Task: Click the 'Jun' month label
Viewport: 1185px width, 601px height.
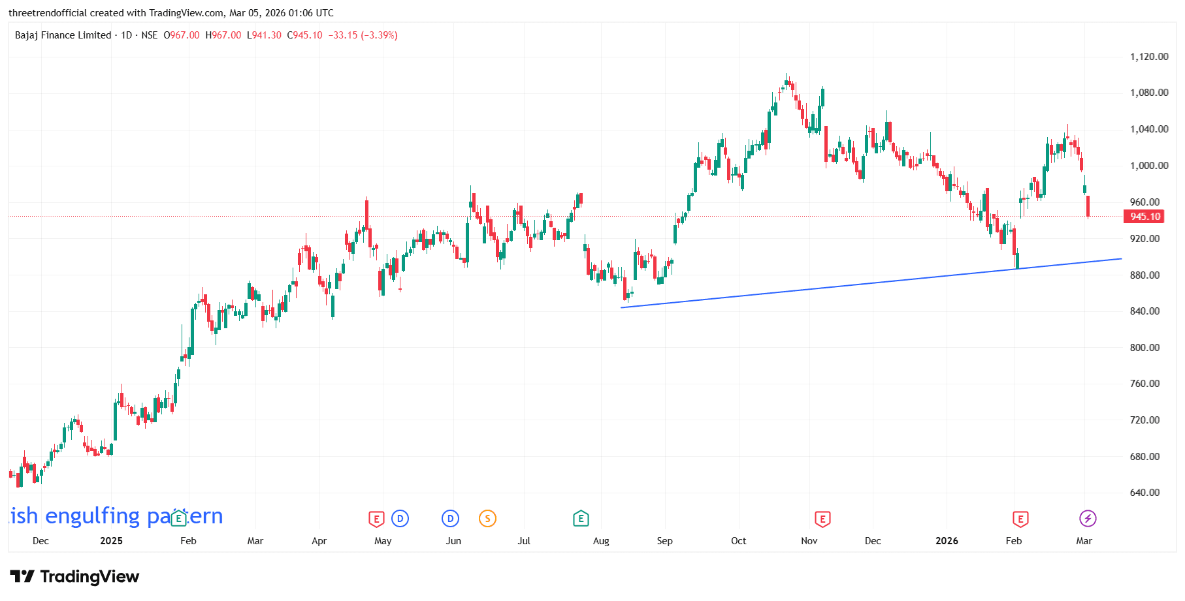Action: pos(453,541)
